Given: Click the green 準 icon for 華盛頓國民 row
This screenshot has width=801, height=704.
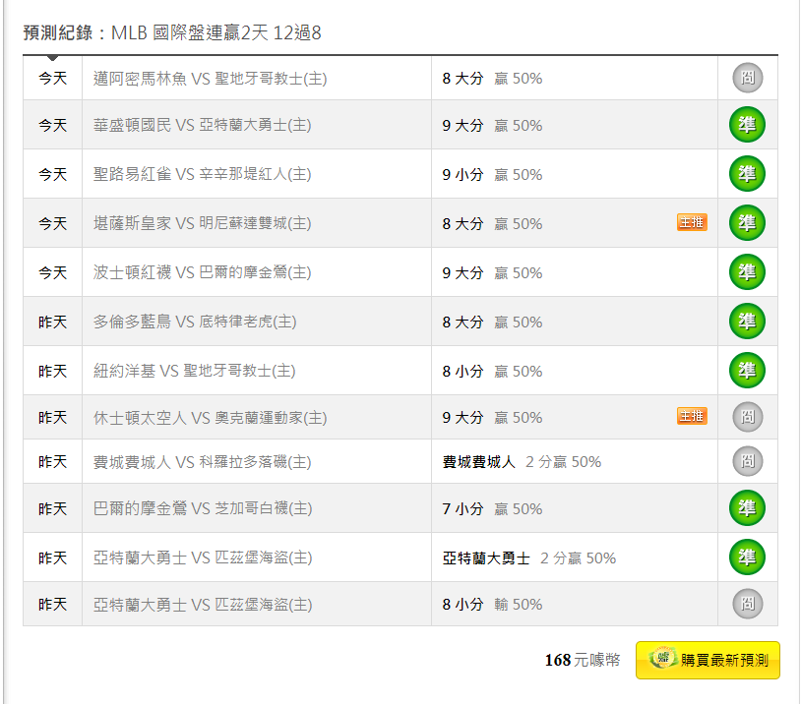Looking at the screenshot, I should click(x=747, y=125).
